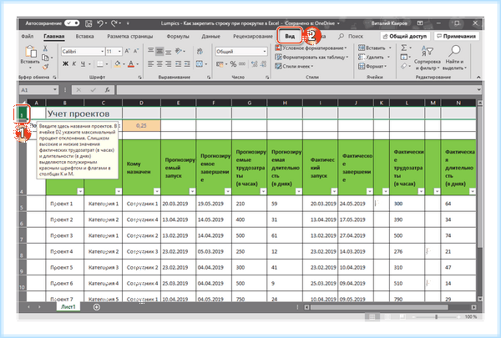Click the text orientation icon

click(x=179, y=51)
